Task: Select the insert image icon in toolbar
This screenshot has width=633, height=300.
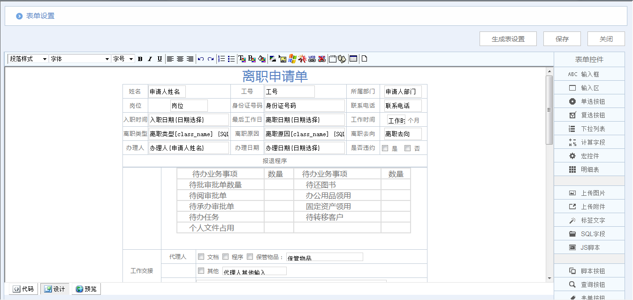Action: coord(282,59)
